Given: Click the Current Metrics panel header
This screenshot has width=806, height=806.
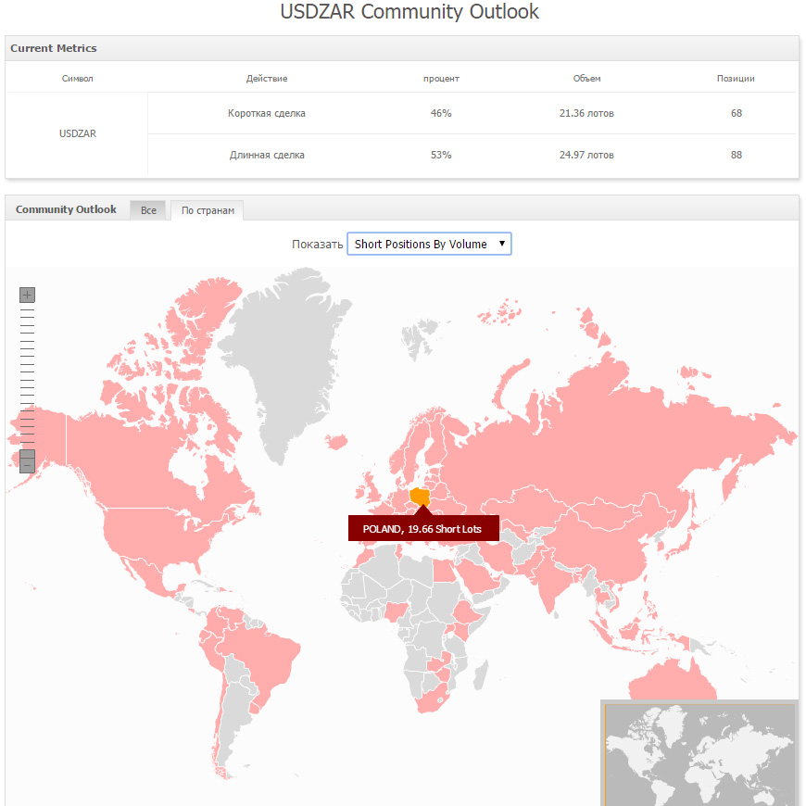Looking at the screenshot, I should pyautogui.click(x=402, y=48).
